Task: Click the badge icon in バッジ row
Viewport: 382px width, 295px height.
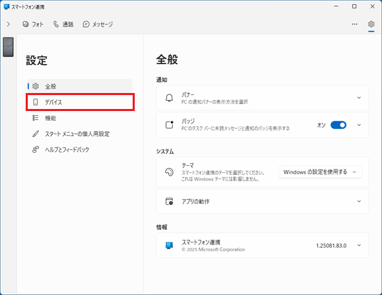Action: coord(169,125)
